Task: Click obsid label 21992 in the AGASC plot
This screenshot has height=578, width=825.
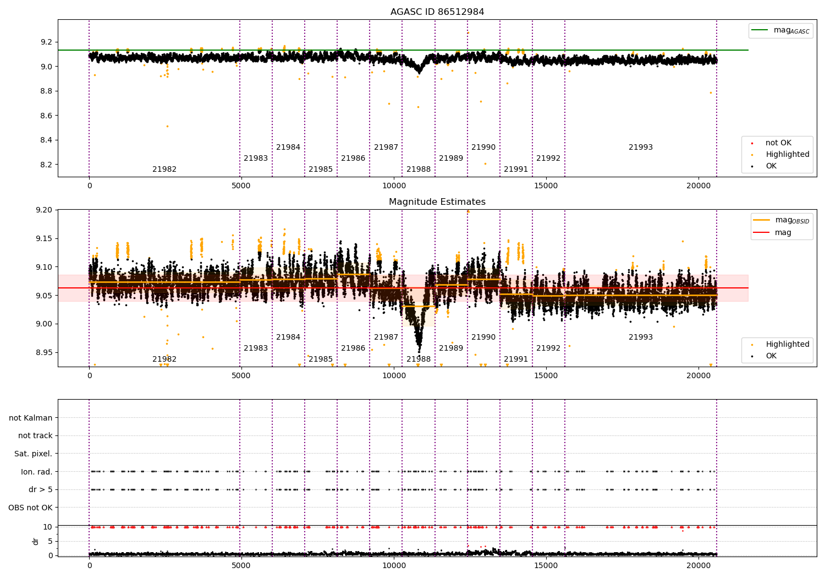Action: click(x=548, y=158)
